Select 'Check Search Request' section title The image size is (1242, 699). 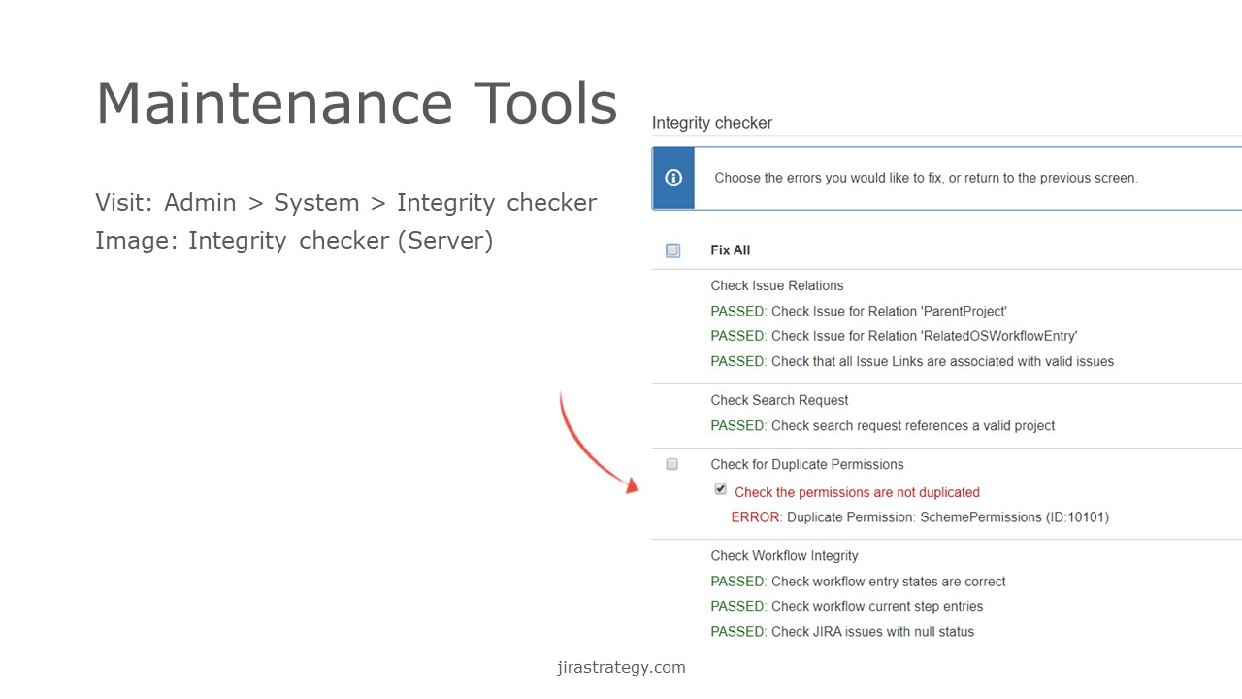[x=779, y=400]
